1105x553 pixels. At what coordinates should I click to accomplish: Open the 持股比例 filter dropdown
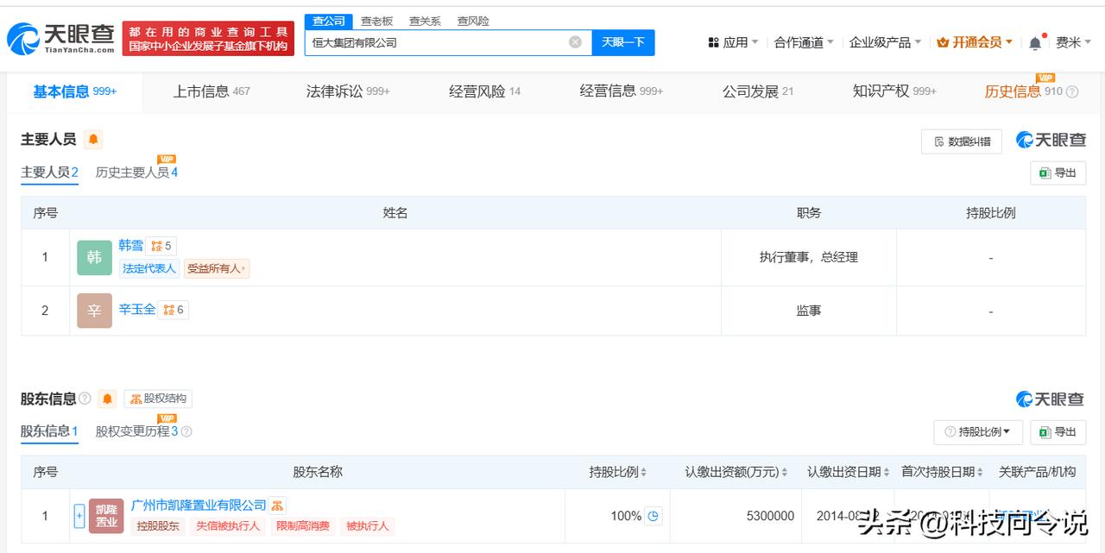tap(977, 431)
